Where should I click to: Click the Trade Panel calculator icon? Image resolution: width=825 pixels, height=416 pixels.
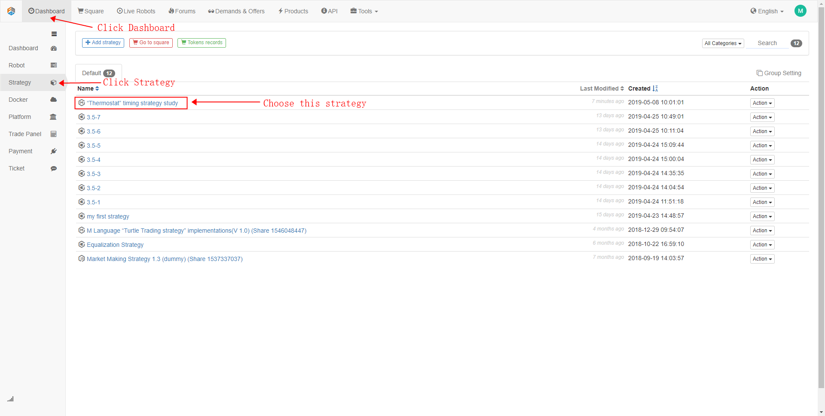(54, 134)
